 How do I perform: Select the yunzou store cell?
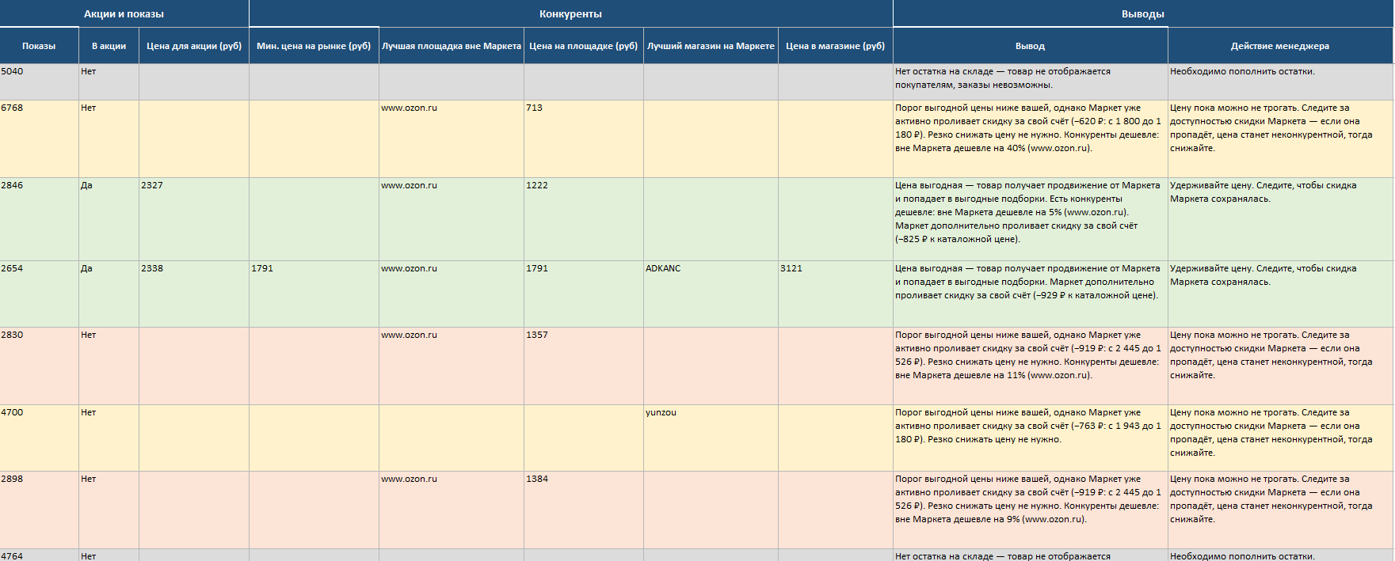(x=711, y=438)
